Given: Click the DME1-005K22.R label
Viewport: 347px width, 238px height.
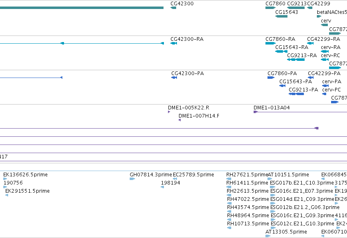Looking at the screenshot, I should 188,108.
